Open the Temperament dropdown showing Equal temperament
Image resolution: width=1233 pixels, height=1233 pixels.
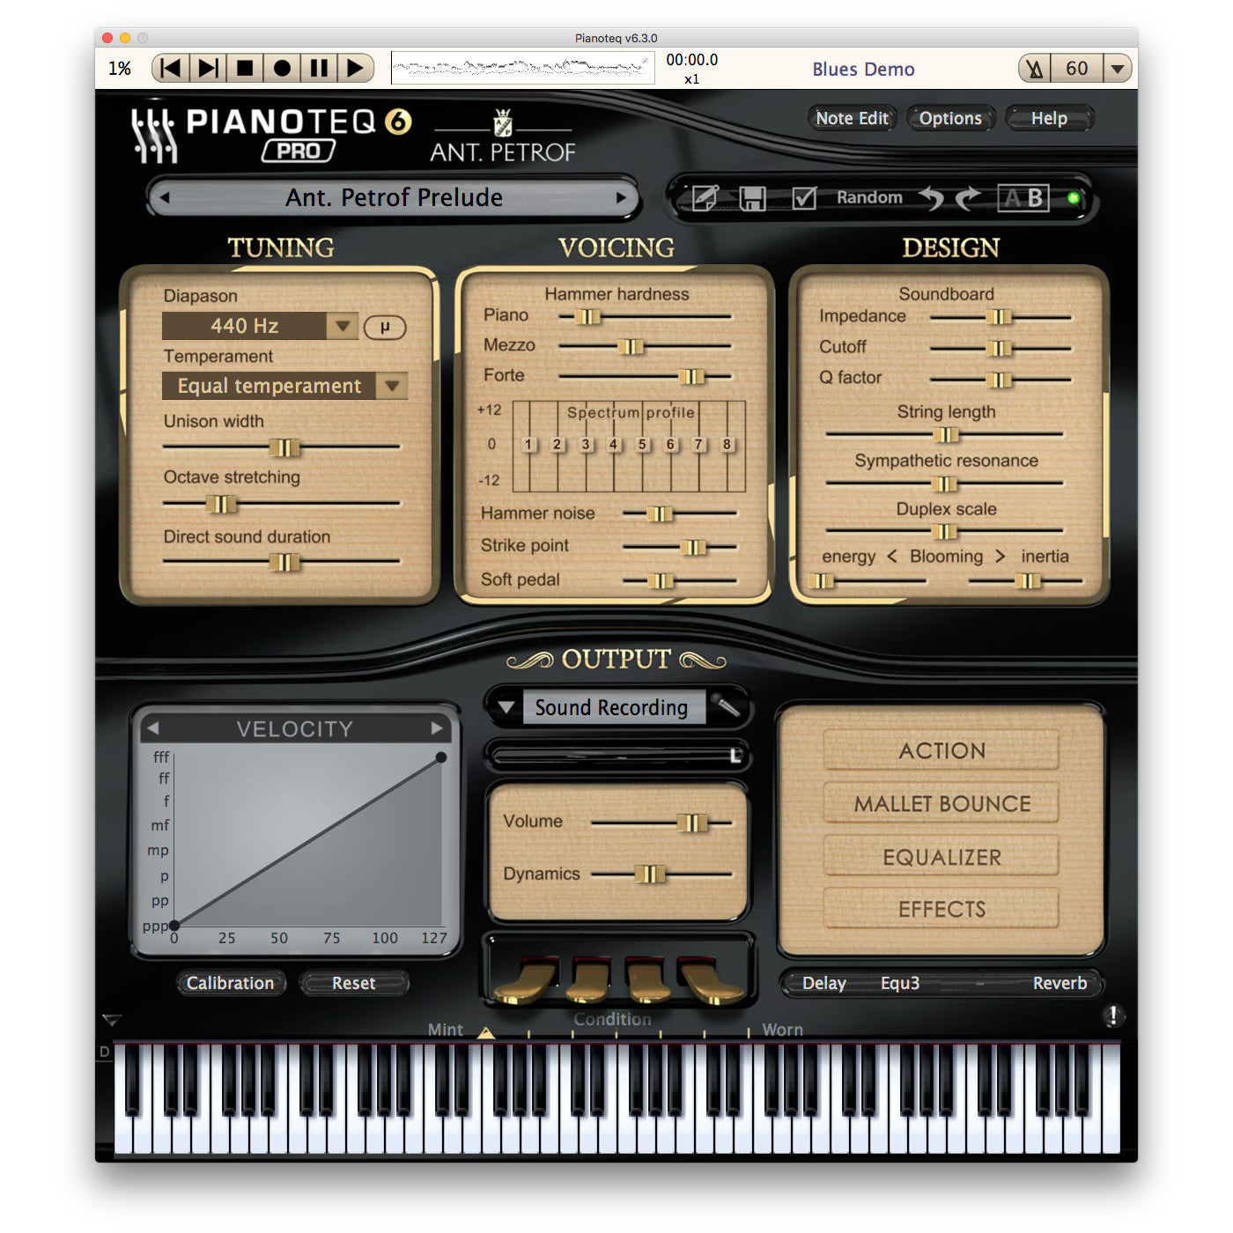pos(393,386)
